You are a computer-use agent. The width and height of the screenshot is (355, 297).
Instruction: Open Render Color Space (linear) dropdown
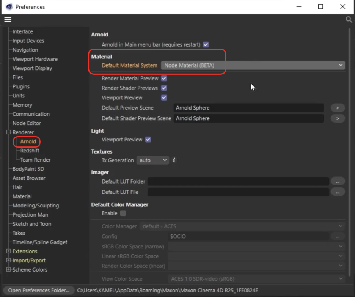[256, 266]
